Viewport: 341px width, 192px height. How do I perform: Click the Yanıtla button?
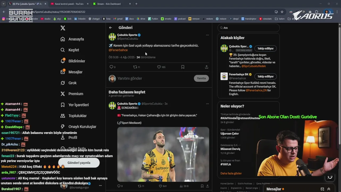click(x=201, y=78)
